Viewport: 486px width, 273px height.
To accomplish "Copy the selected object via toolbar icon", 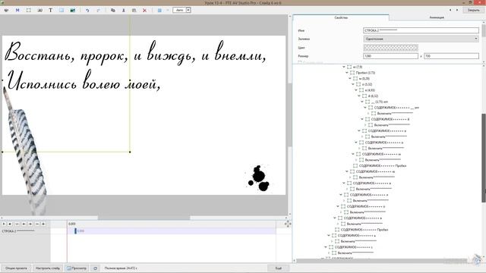I will 113,10.
